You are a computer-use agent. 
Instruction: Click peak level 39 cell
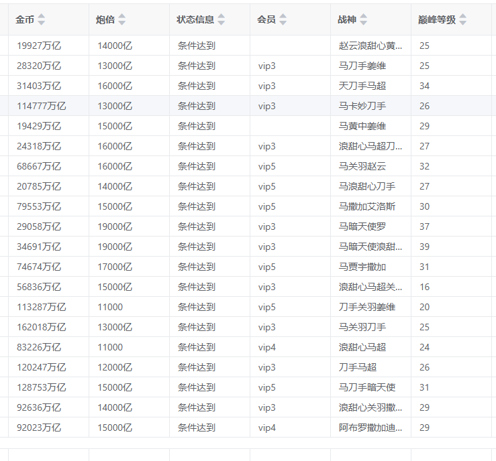click(x=424, y=247)
